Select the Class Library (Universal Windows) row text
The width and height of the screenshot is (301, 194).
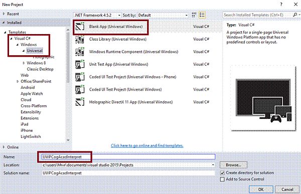[118, 39]
